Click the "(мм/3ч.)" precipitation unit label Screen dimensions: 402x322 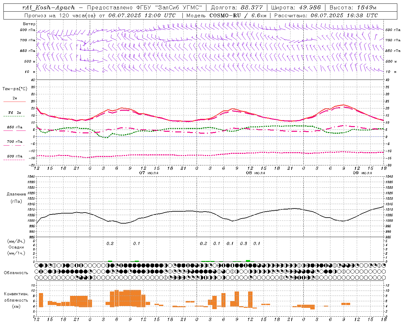pyautogui.click(x=17, y=241)
